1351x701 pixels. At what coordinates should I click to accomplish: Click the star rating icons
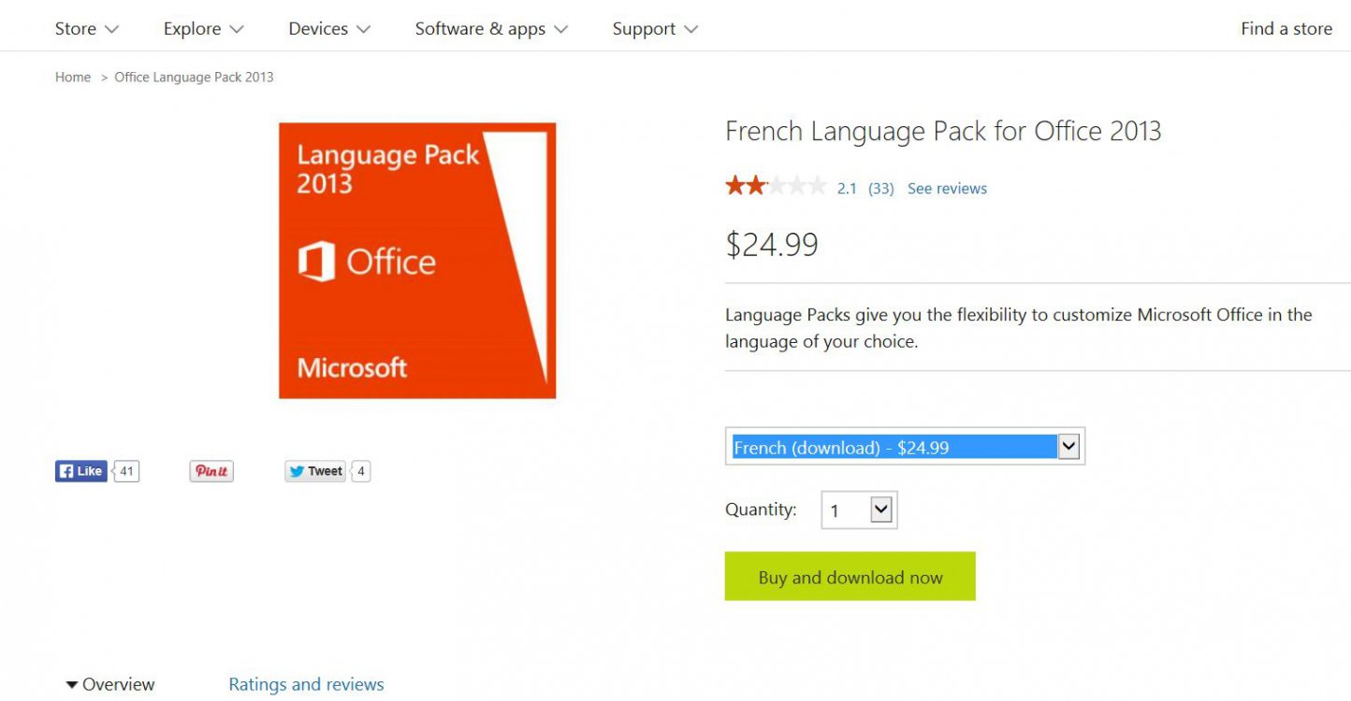pos(776,187)
